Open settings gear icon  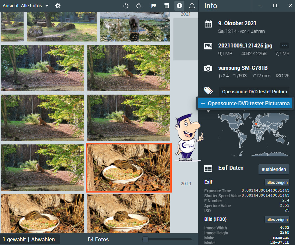[58, 6]
